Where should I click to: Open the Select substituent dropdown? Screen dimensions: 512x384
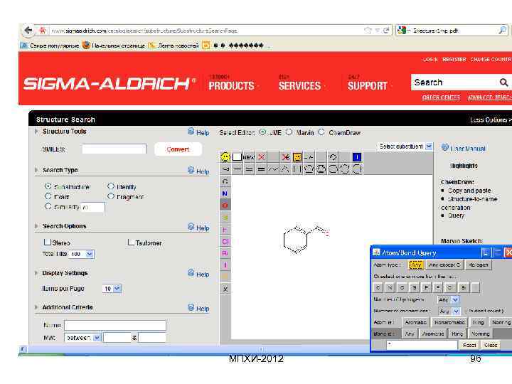[x=429, y=146]
